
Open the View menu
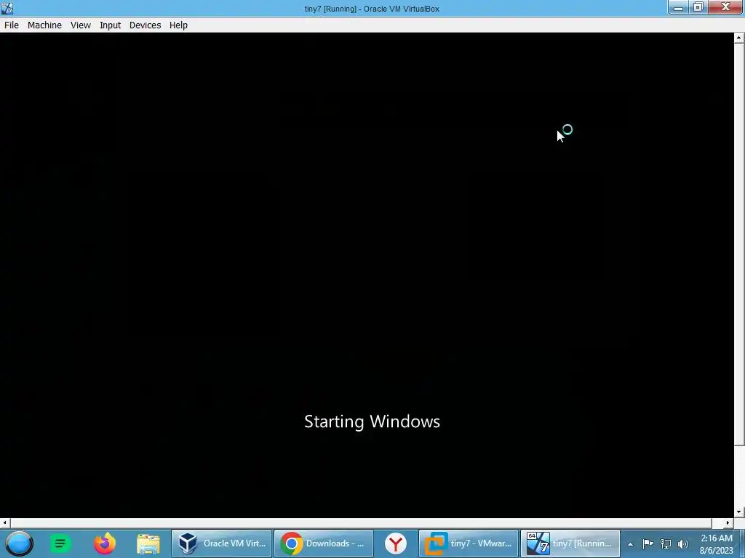coord(81,25)
